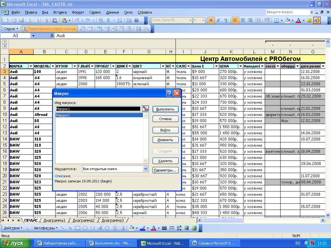Screen dimensions: 331x248
Task: Click the Изменить button
Action: click(165, 140)
